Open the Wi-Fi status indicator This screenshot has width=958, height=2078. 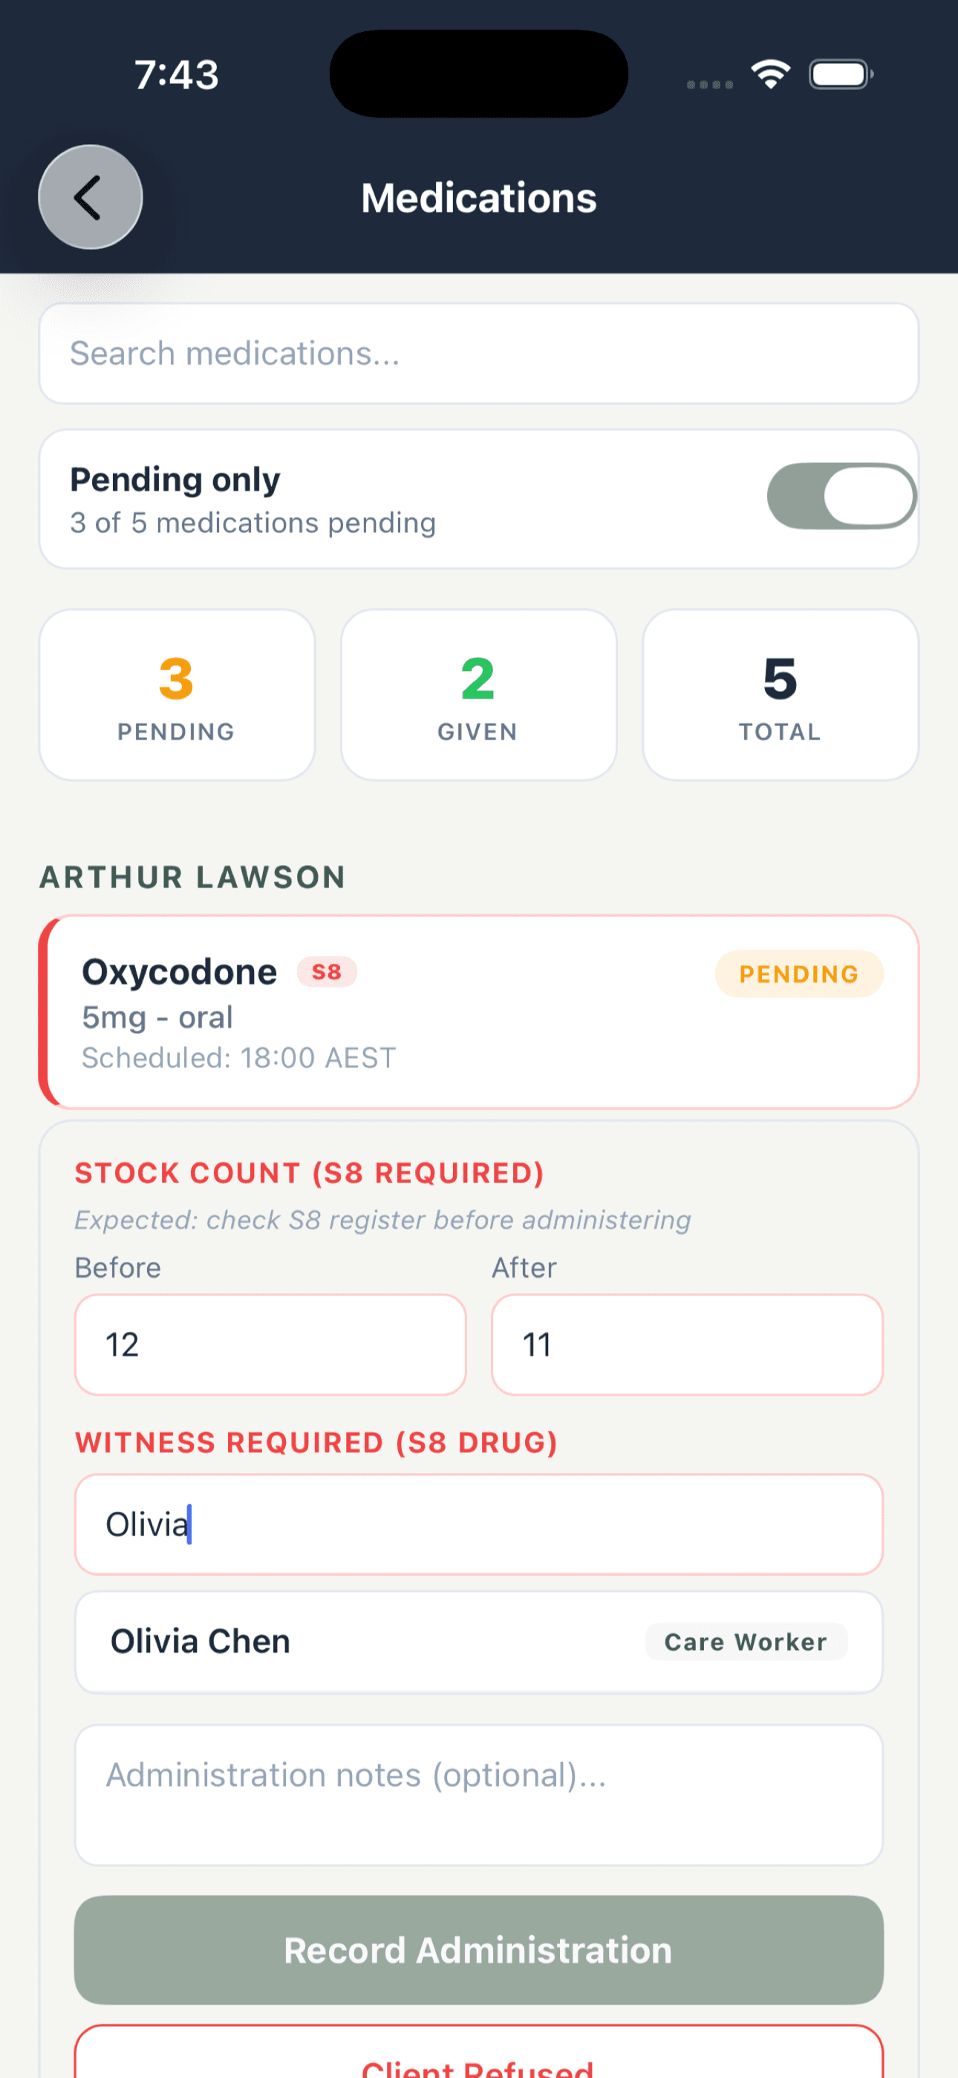point(770,74)
